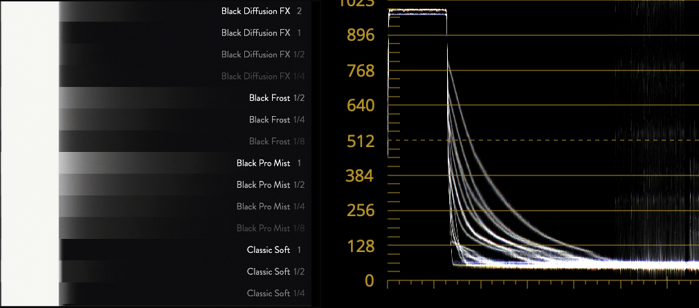Click the 384 waveform scale value

pos(361,176)
